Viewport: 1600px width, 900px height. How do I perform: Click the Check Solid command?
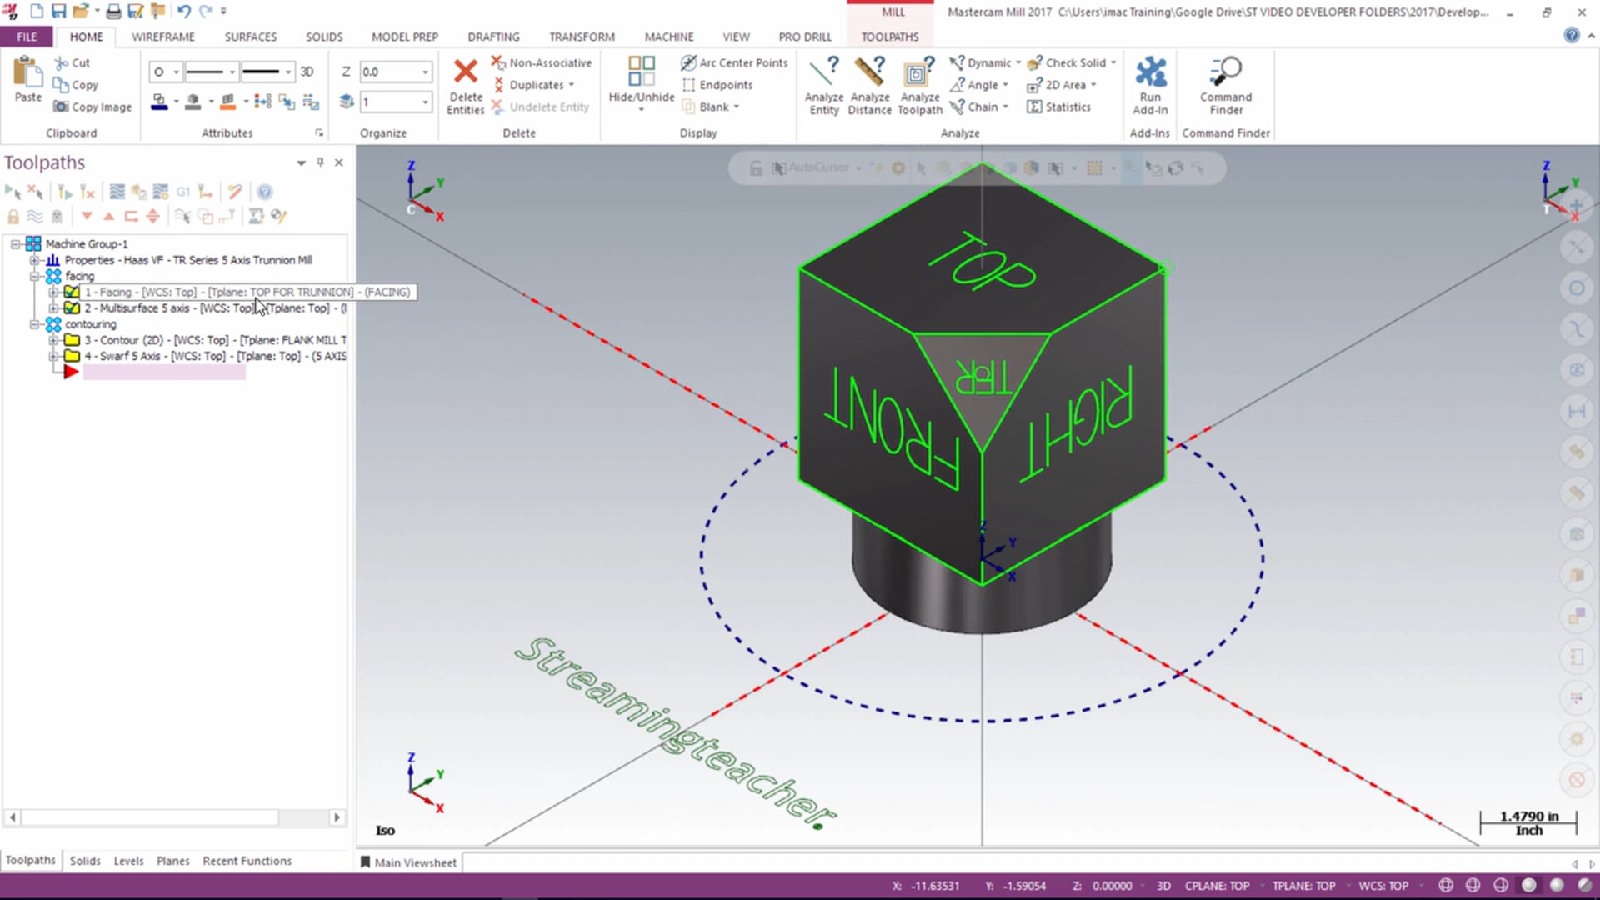(1072, 62)
